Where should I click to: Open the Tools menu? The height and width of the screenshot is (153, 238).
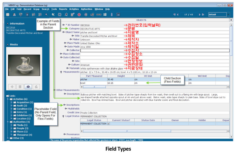click(x=54, y=9)
